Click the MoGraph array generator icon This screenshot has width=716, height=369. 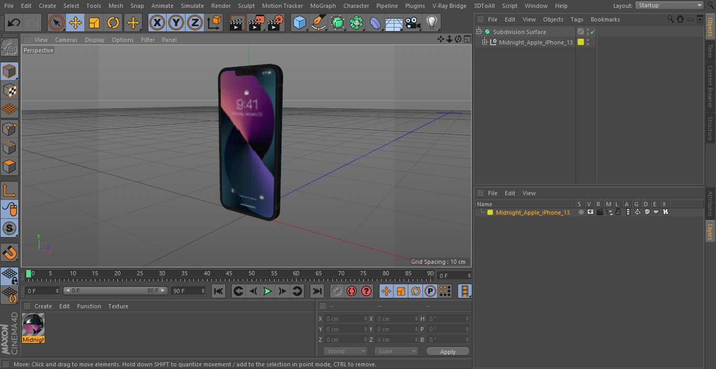[x=356, y=23]
